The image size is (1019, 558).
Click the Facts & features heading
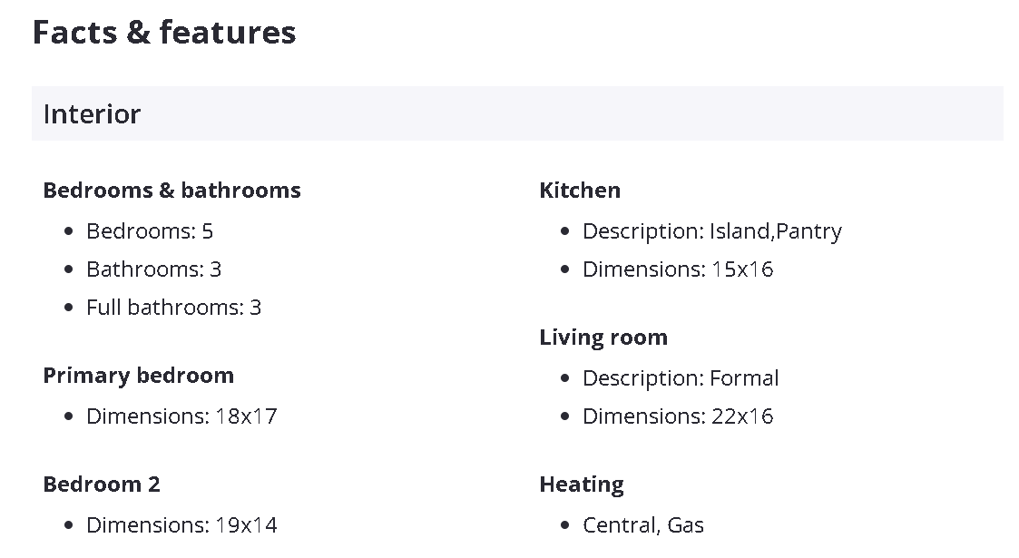(164, 33)
